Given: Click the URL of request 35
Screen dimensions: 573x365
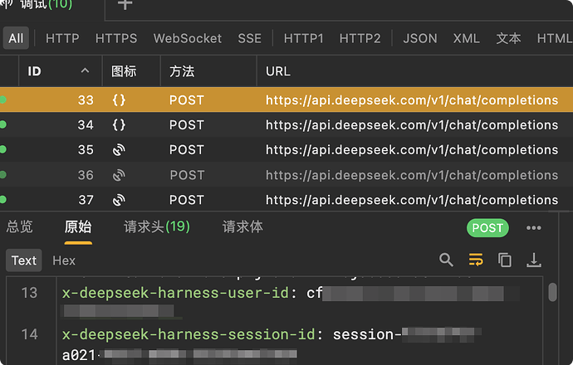Looking at the screenshot, I should [x=412, y=149].
